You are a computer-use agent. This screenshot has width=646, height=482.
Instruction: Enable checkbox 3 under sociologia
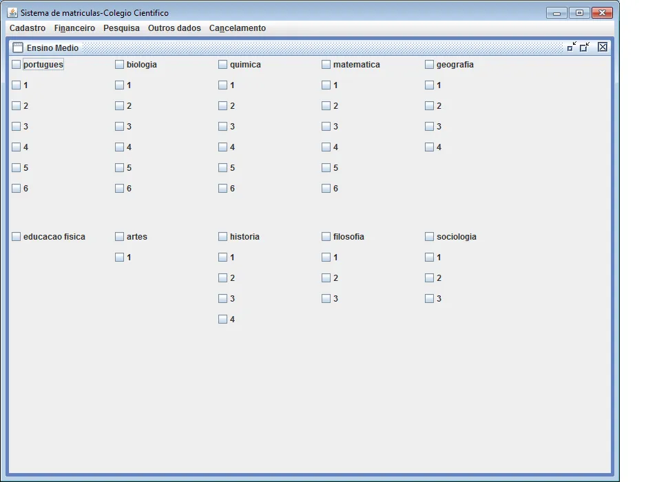pyautogui.click(x=429, y=298)
